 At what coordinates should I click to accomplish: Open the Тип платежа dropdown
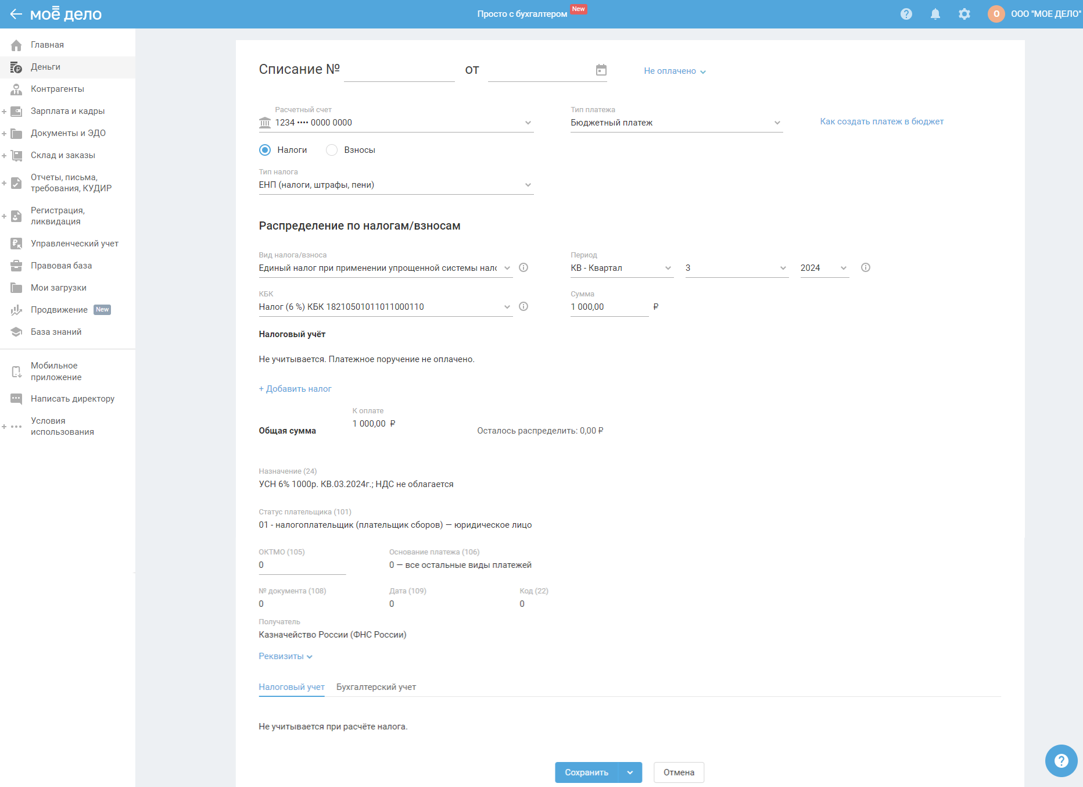click(x=677, y=123)
